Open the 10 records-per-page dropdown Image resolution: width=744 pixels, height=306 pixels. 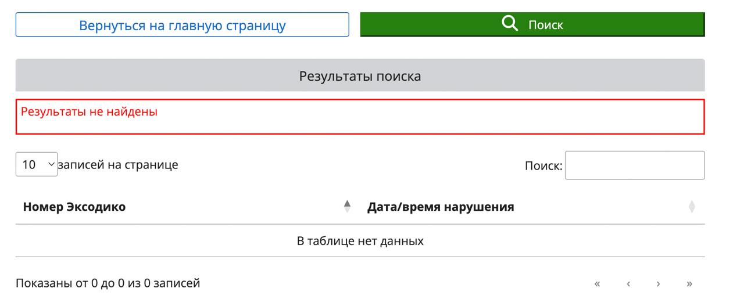(37, 165)
